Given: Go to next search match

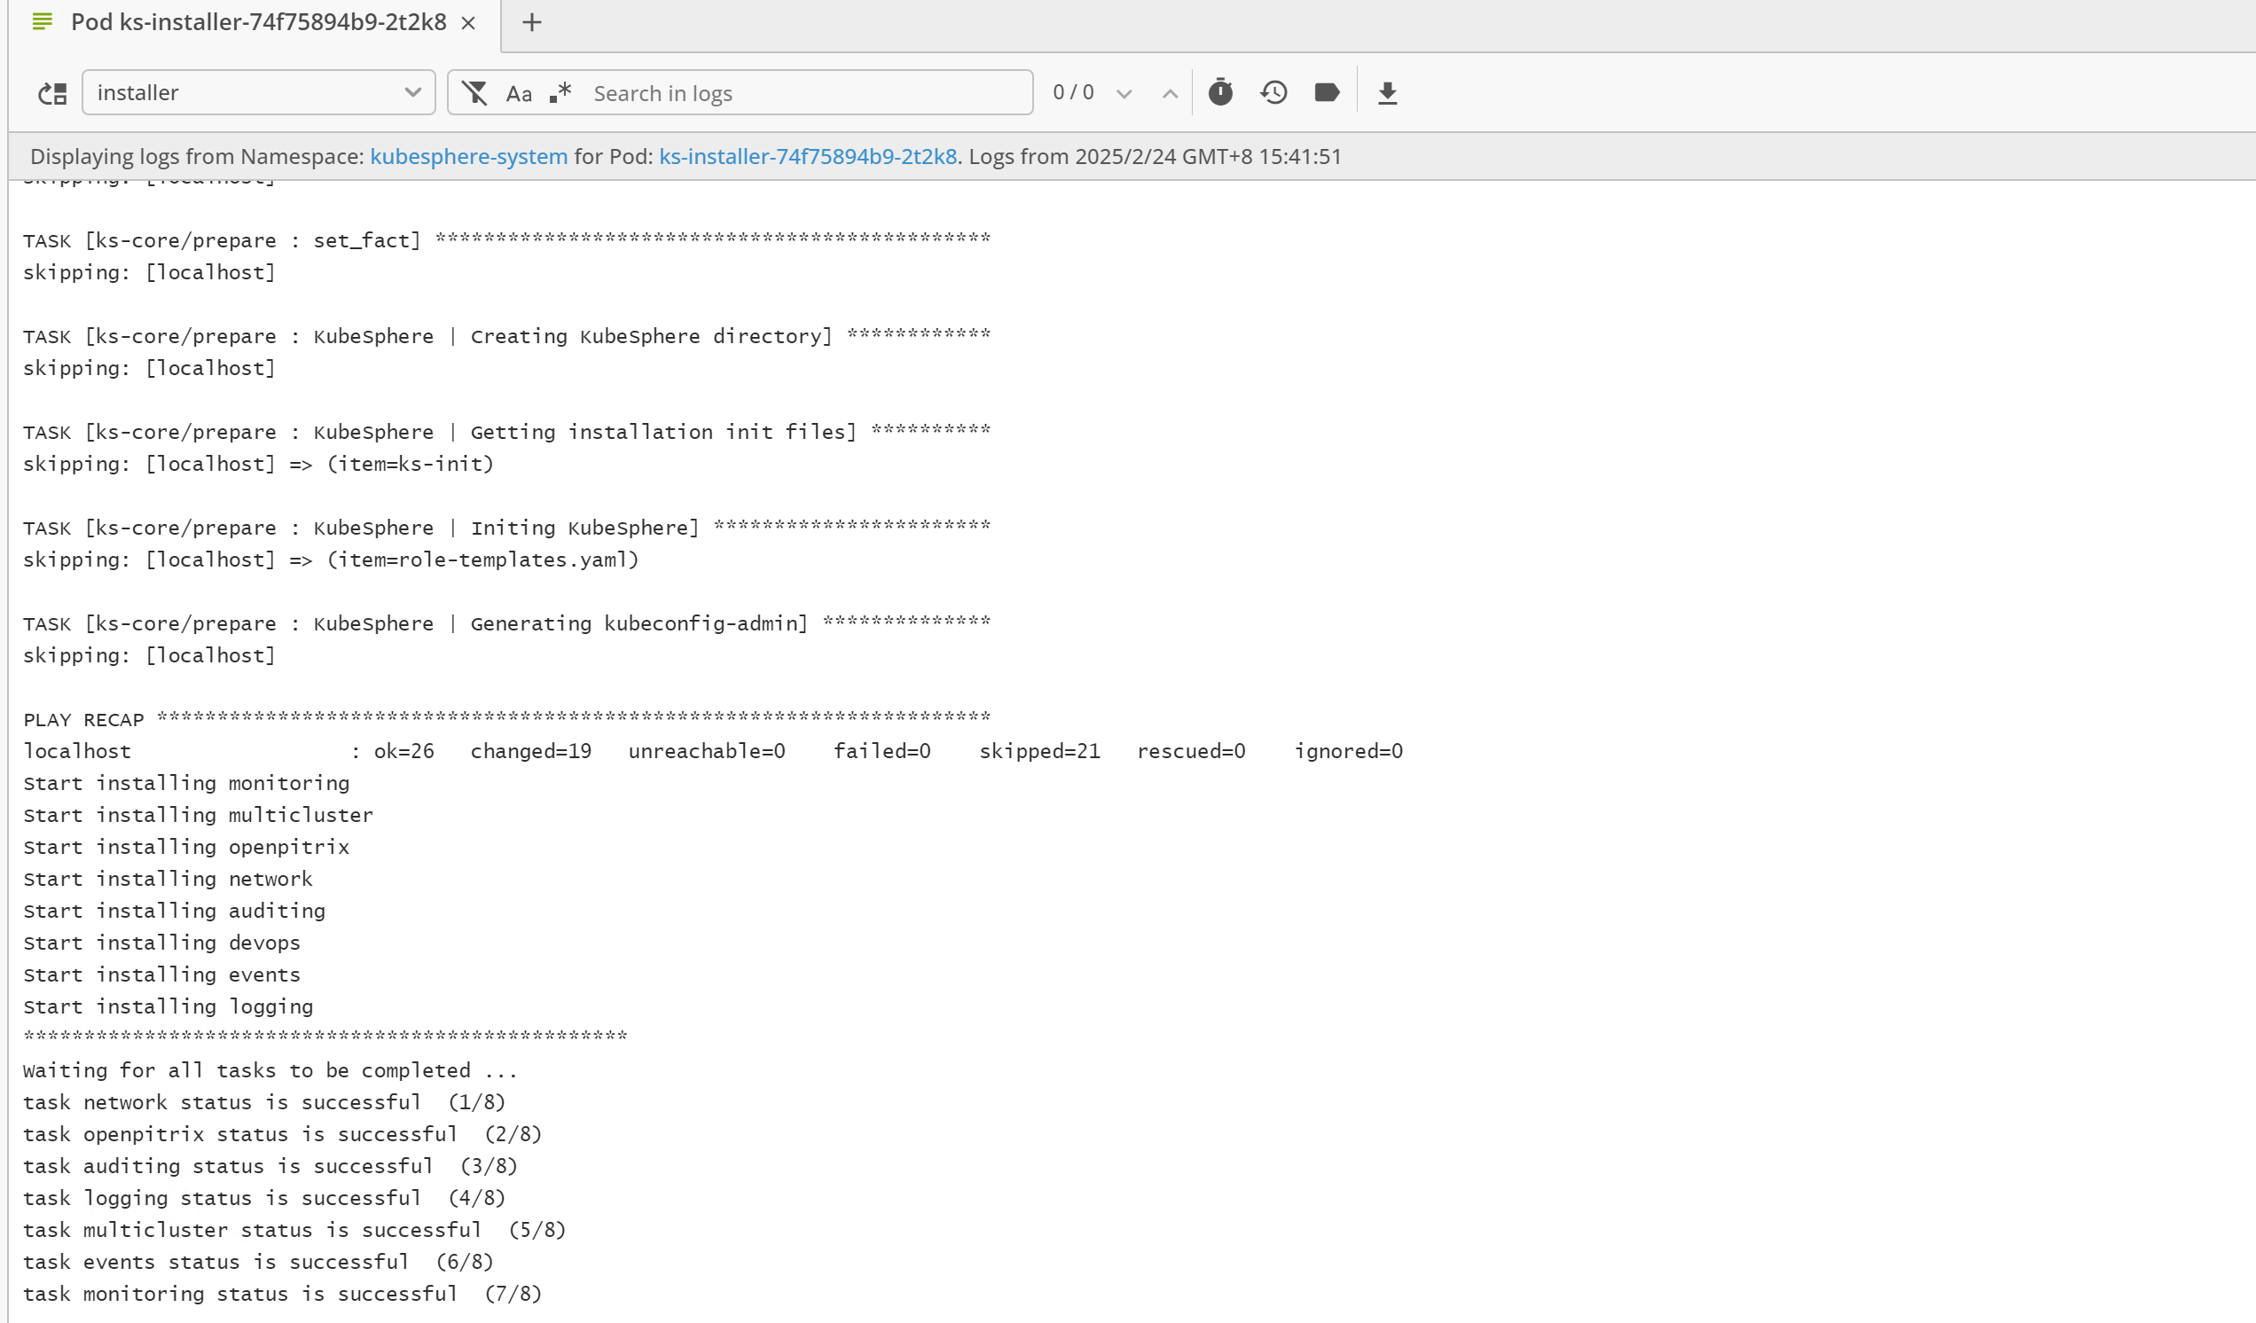Looking at the screenshot, I should [x=1124, y=93].
